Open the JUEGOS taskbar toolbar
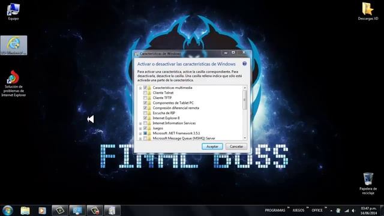This screenshot has height=216, width=384. (298, 211)
